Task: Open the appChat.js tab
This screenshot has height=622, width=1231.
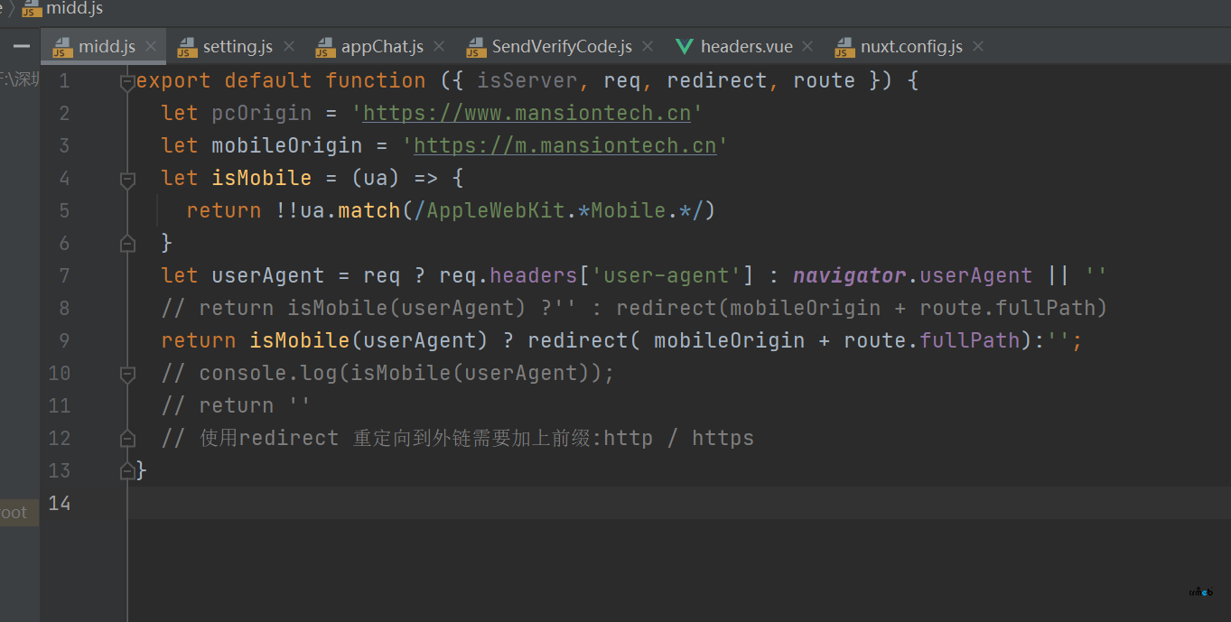Action: (381, 46)
